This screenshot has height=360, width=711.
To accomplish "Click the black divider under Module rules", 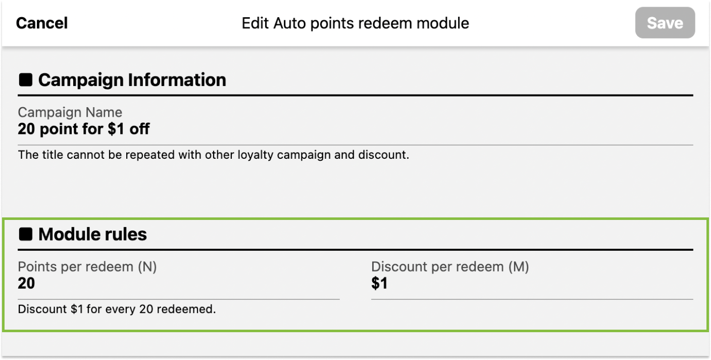I will pos(355,250).
